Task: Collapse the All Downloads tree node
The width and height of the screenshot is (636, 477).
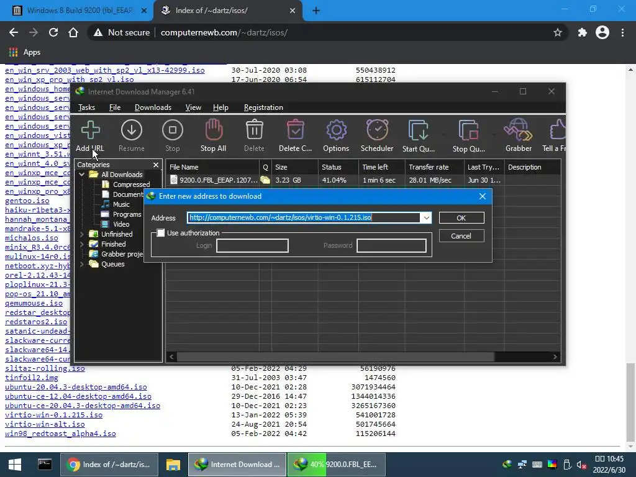Action: coord(82,175)
